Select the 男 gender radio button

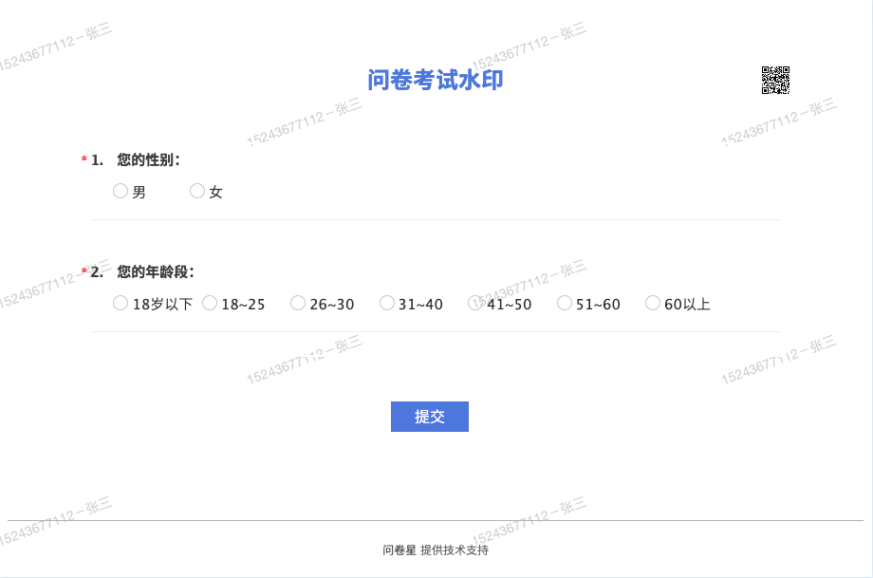coord(121,191)
